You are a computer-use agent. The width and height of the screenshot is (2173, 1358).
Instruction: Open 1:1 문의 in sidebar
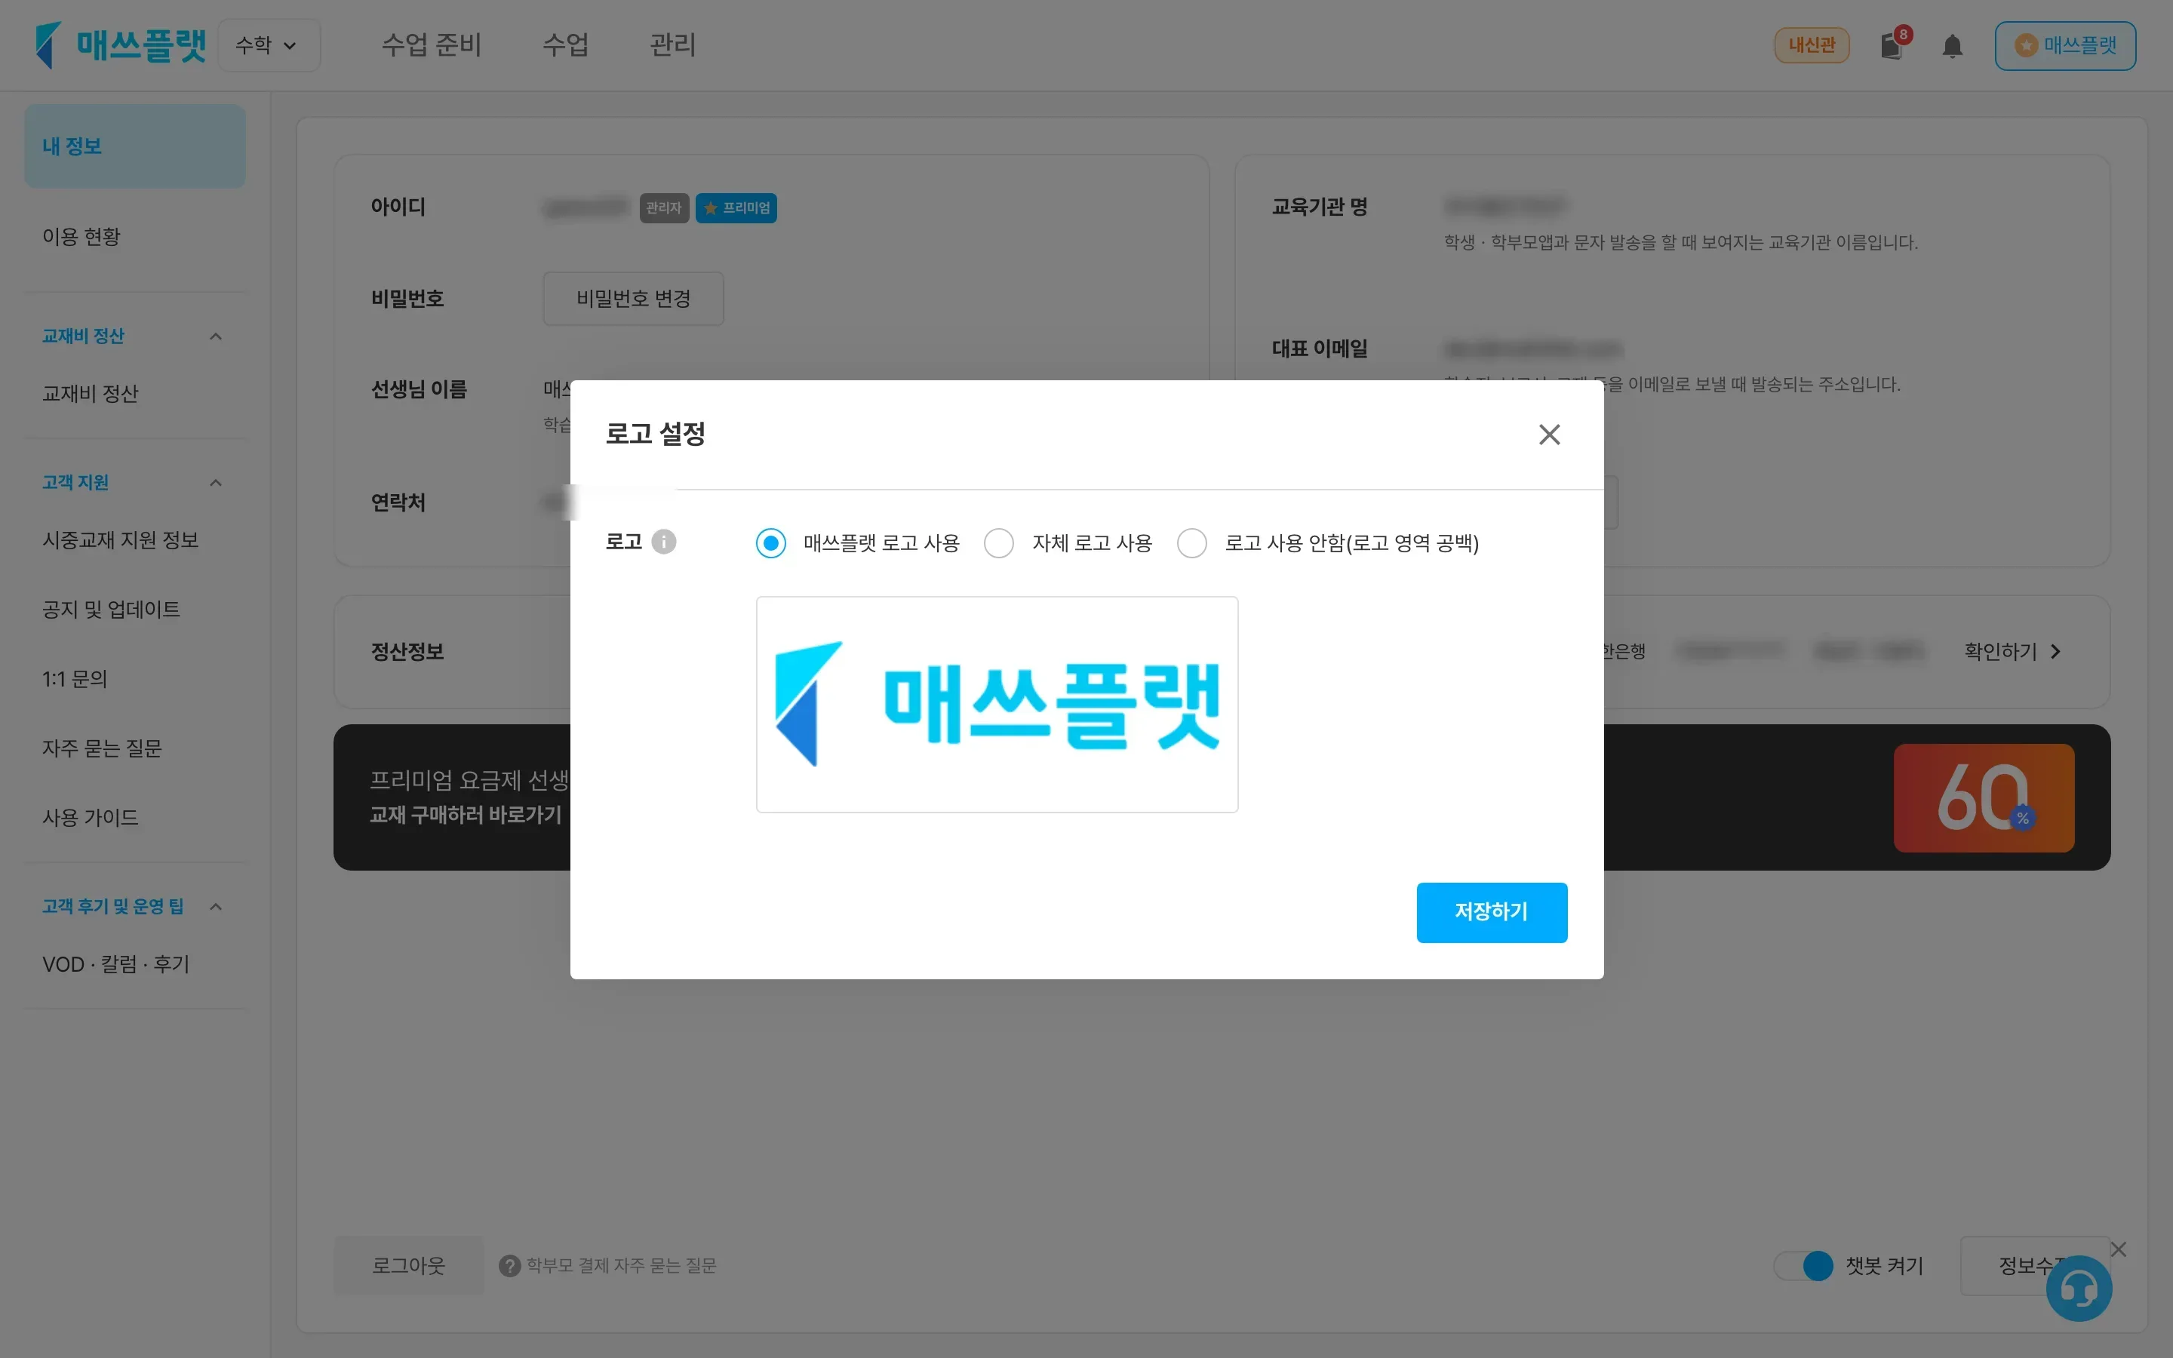click(75, 679)
